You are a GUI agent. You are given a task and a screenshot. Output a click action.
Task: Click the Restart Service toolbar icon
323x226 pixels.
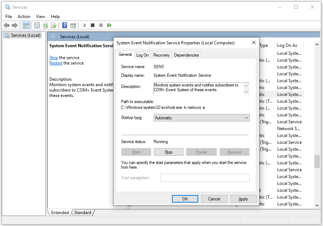109,25
